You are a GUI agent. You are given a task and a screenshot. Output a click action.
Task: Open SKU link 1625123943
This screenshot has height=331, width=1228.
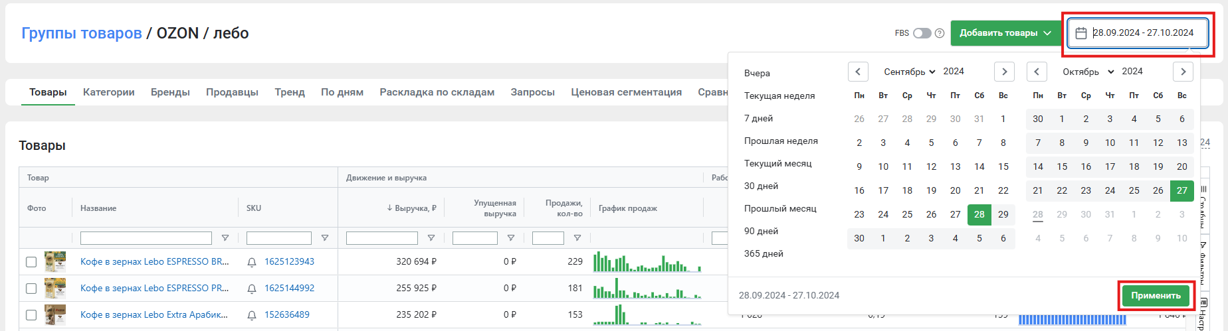[290, 262]
